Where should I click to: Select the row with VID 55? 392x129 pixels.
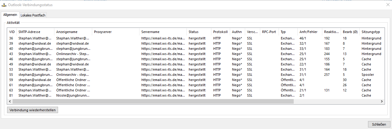pyautogui.click(x=196, y=75)
